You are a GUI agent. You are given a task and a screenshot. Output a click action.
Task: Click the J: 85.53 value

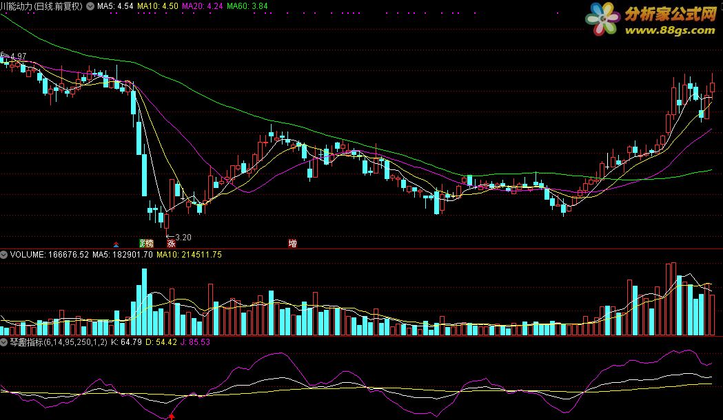pyautogui.click(x=196, y=342)
